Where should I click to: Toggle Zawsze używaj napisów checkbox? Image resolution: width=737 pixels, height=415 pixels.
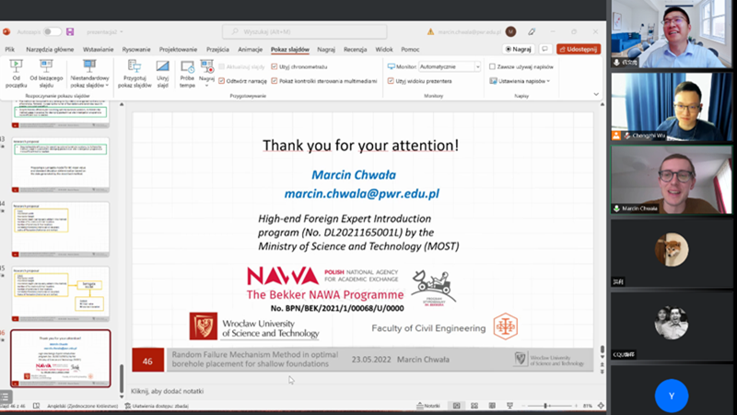(x=492, y=66)
